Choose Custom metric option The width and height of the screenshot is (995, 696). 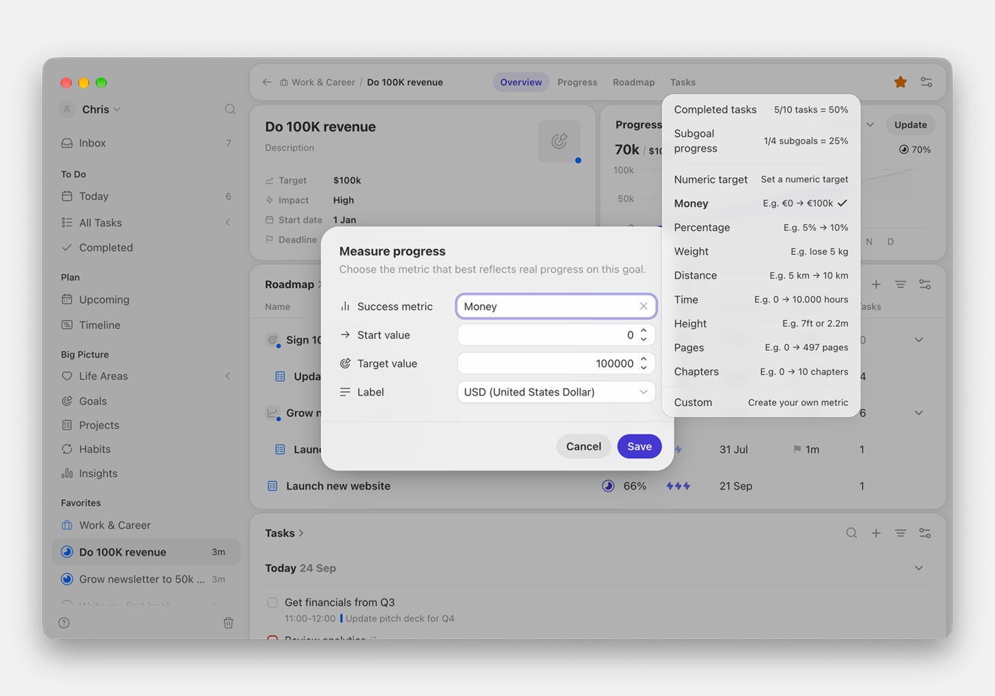761,402
